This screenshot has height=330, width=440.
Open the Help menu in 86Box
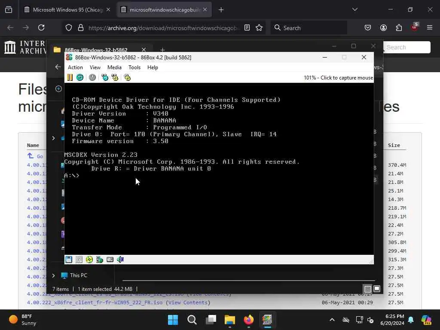coord(153,67)
